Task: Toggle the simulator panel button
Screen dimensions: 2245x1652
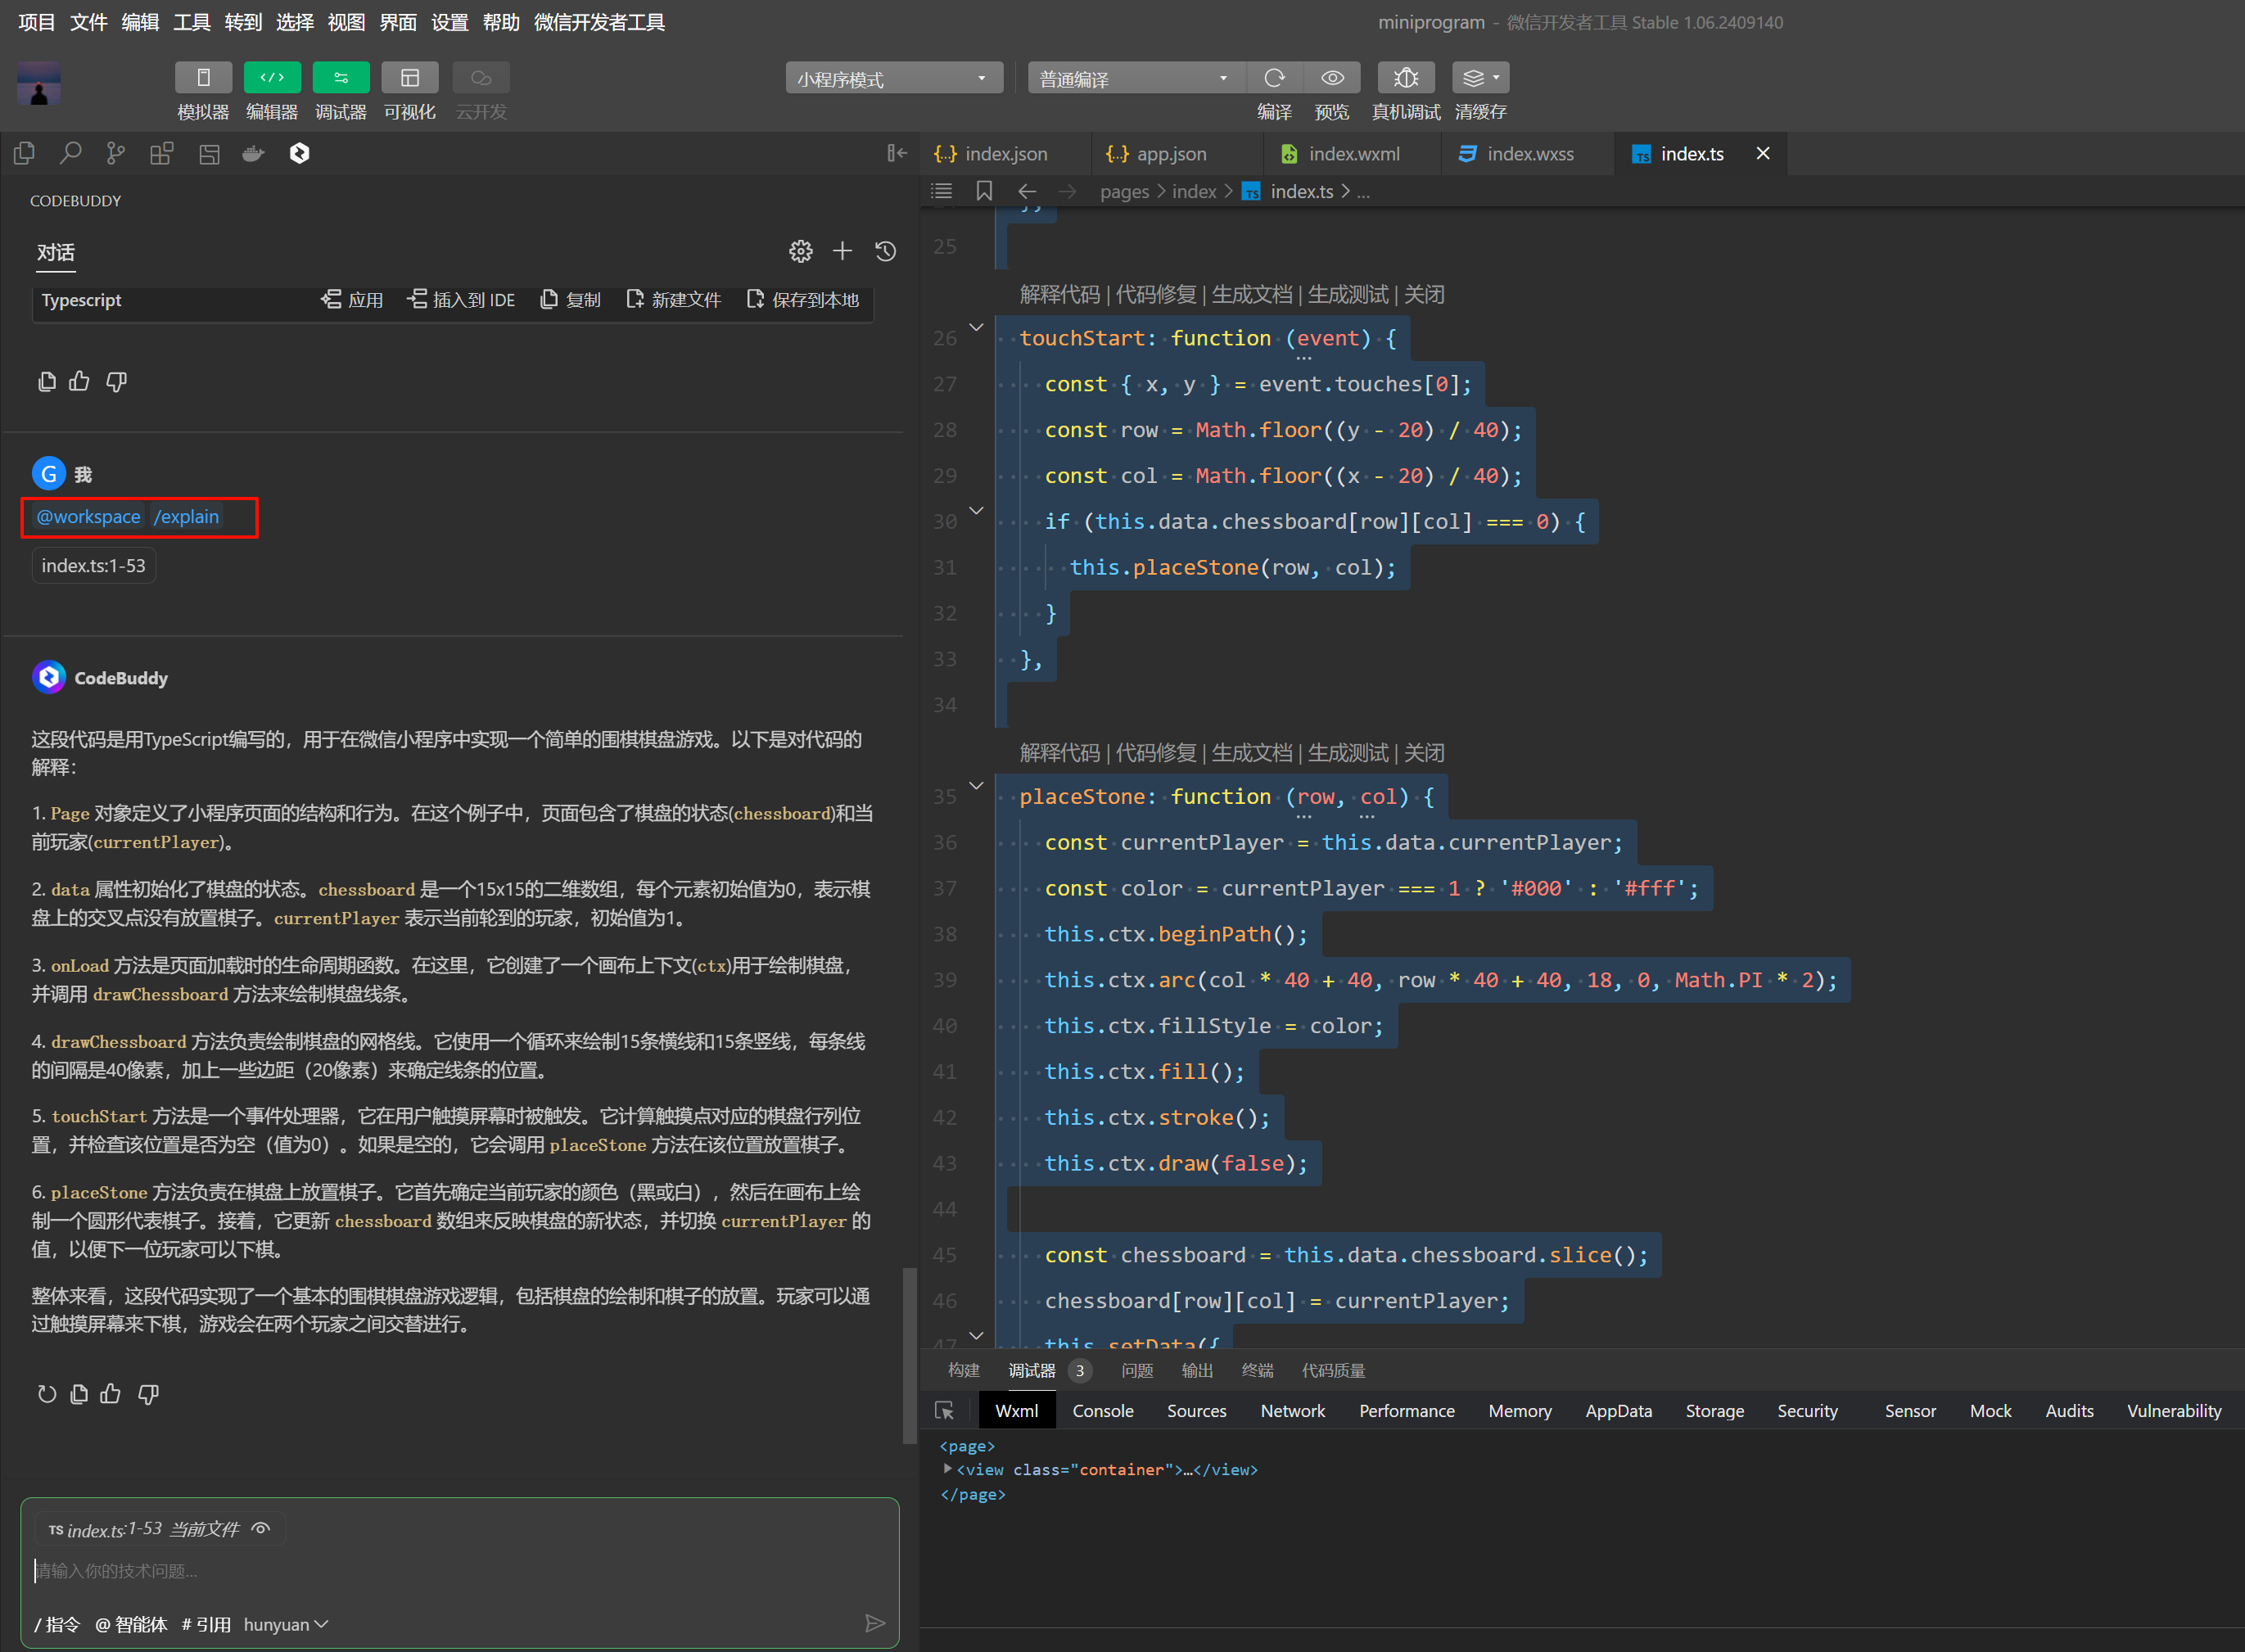Action: coord(203,78)
